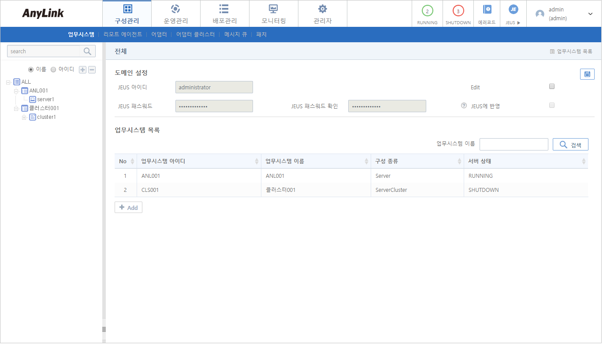Click the JEUS에 반영 help question icon

tap(464, 106)
